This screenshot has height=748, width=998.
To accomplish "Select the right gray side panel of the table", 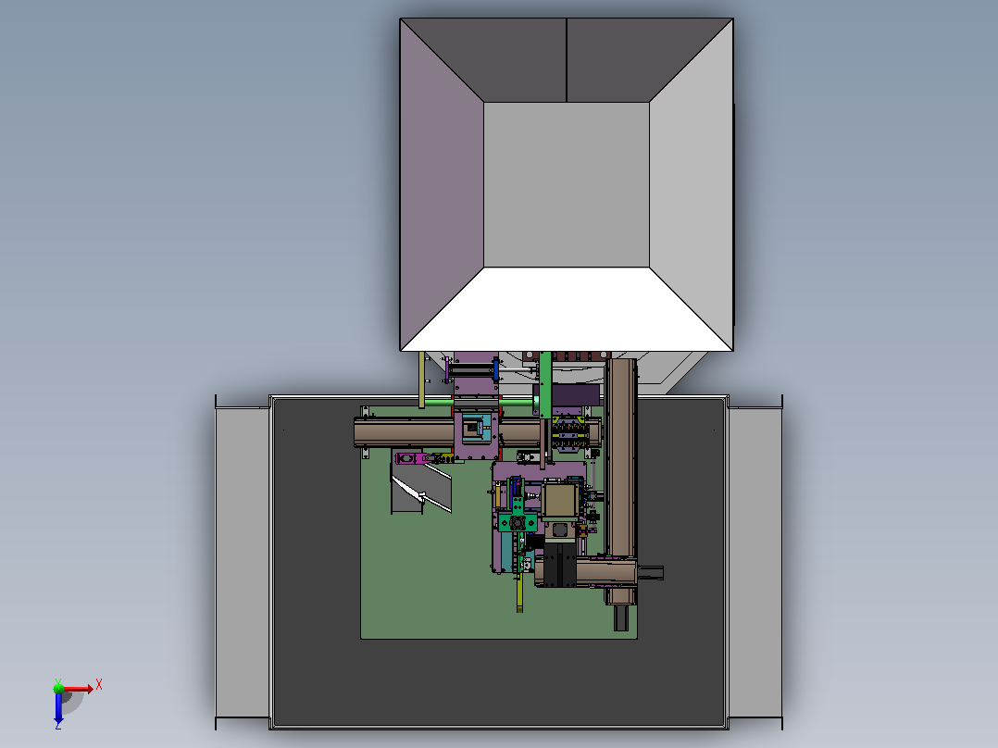I will (755, 562).
